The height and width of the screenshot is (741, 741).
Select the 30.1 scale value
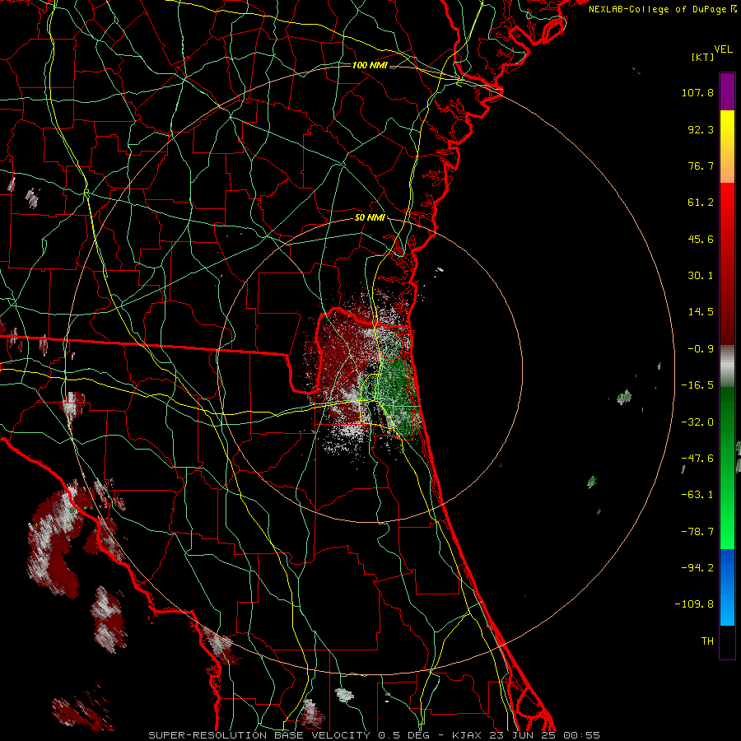click(x=701, y=276)
